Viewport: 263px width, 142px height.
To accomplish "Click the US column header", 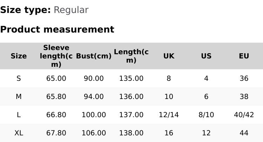I will point(206,56).
